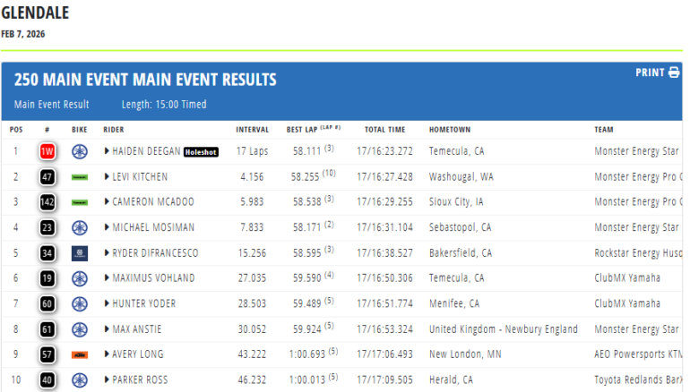Click the PRINT link
Screen dimensions: 690x392
point(650,72)
